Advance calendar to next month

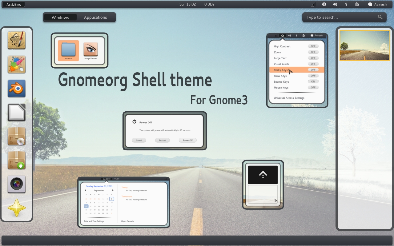coord(112,190)
